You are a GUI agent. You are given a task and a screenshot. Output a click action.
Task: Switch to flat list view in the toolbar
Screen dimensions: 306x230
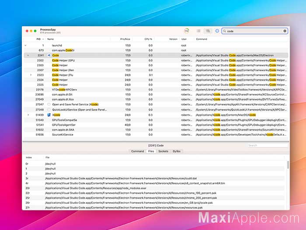pyautogui.click(x=198, y=31)
